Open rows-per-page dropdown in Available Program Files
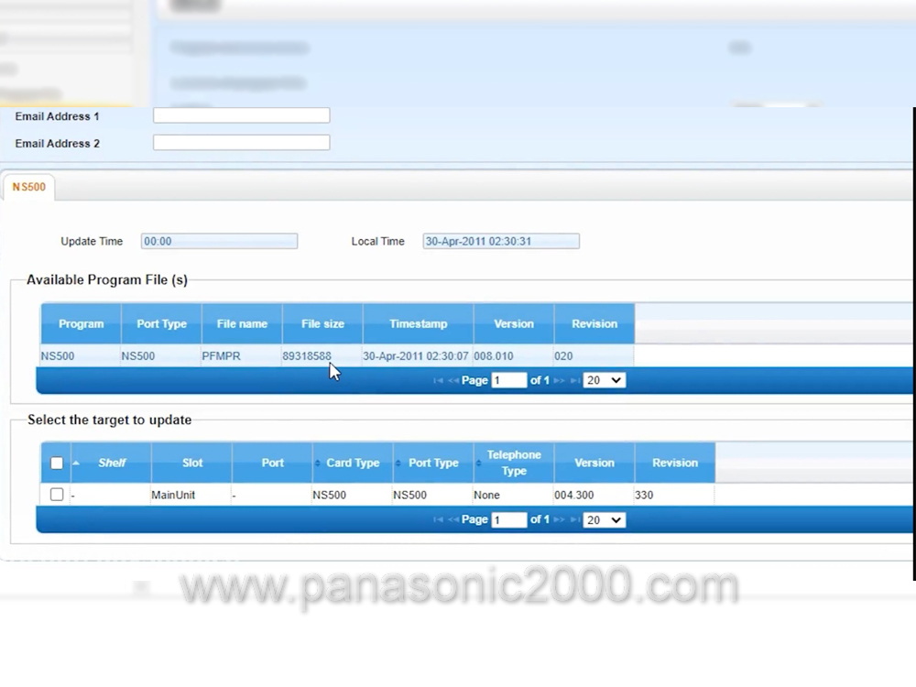 604,380
